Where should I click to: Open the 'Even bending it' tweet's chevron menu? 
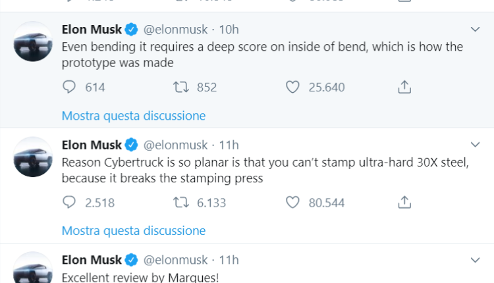click(475, 30)
